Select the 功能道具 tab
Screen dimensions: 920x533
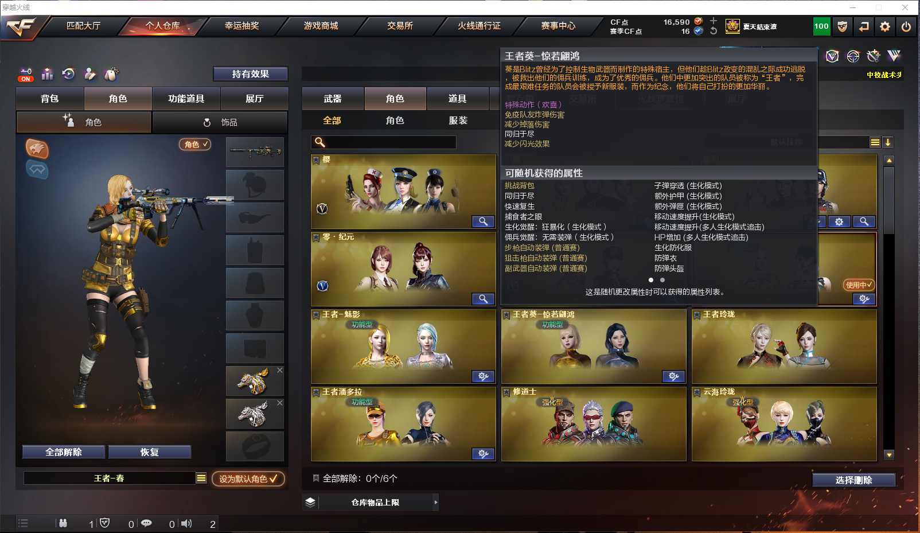click(x=186, y=99)
